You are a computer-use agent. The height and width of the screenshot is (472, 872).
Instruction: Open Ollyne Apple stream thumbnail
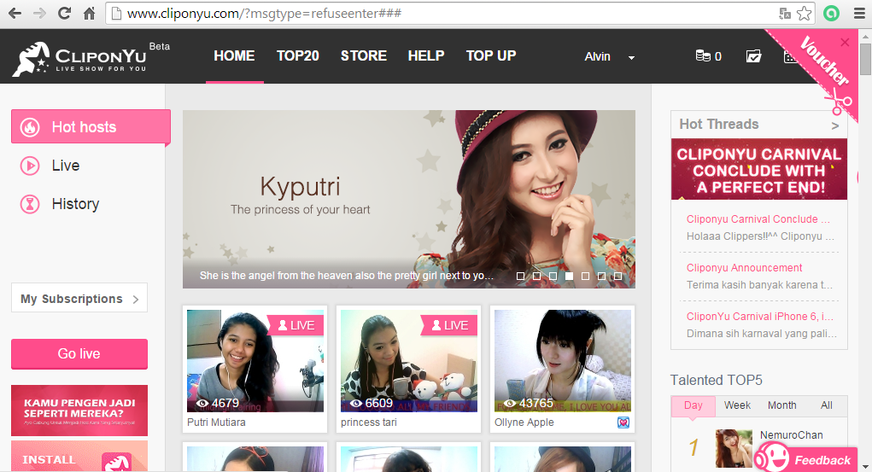pyautogui.click(x=563, y=361)
